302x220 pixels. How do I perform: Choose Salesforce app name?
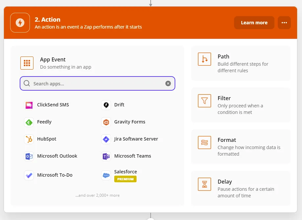(126, 172)
